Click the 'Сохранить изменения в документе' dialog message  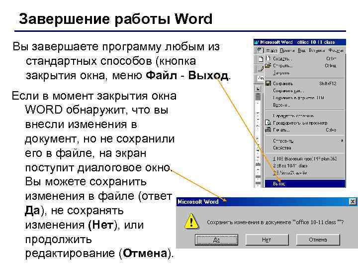[275, 222]
